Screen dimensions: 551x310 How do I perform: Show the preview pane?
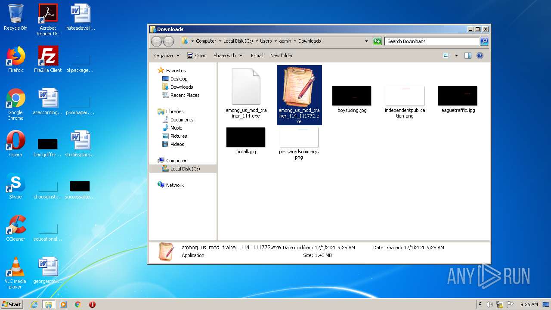pos(468,56)
